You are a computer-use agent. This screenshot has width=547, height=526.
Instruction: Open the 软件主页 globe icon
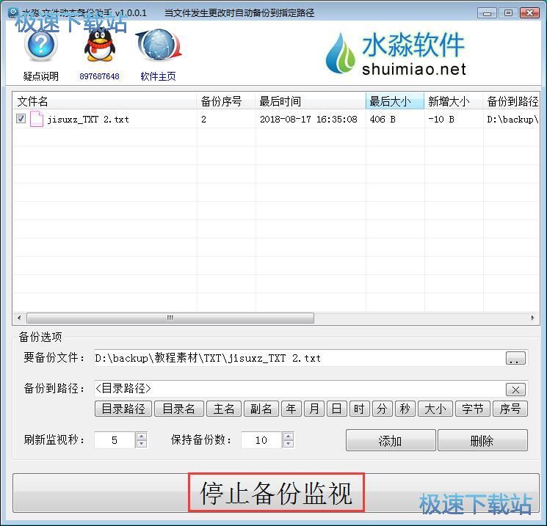tap(159, 45)
